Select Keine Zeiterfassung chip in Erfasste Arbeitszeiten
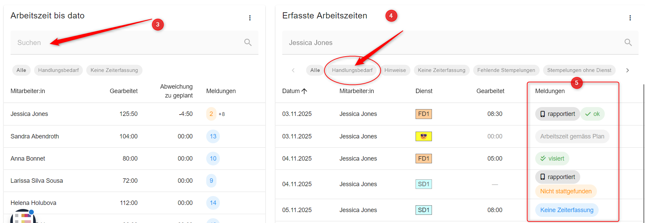Image resolution: width=645 pixels, height=223 pixels. 441,70
